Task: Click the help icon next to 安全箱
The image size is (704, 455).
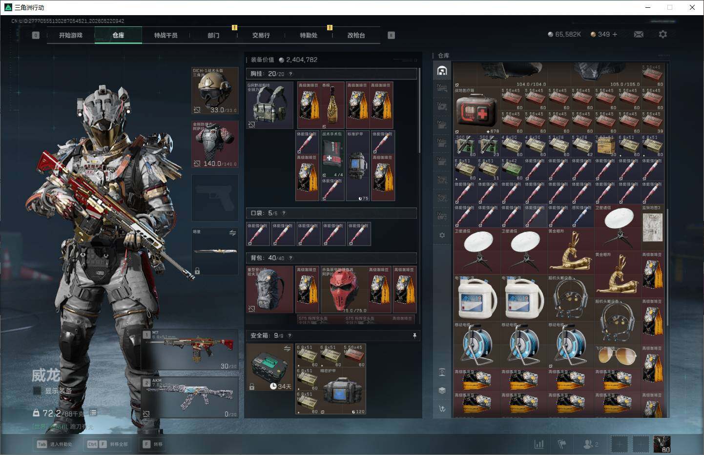Action: 290,335
